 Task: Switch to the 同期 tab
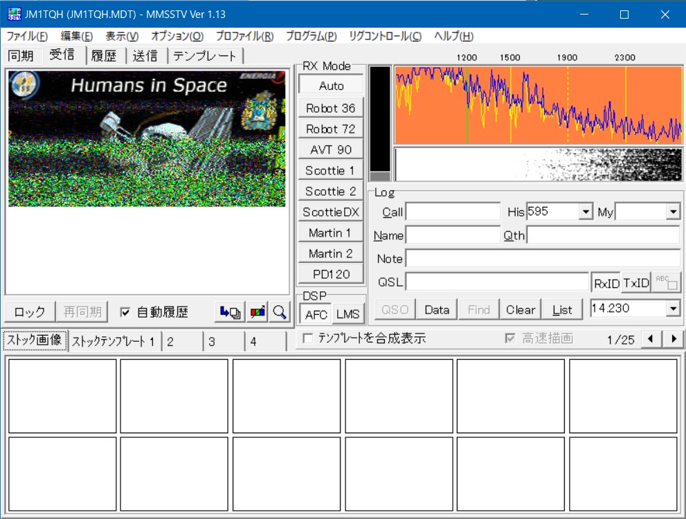coord(21,55)
